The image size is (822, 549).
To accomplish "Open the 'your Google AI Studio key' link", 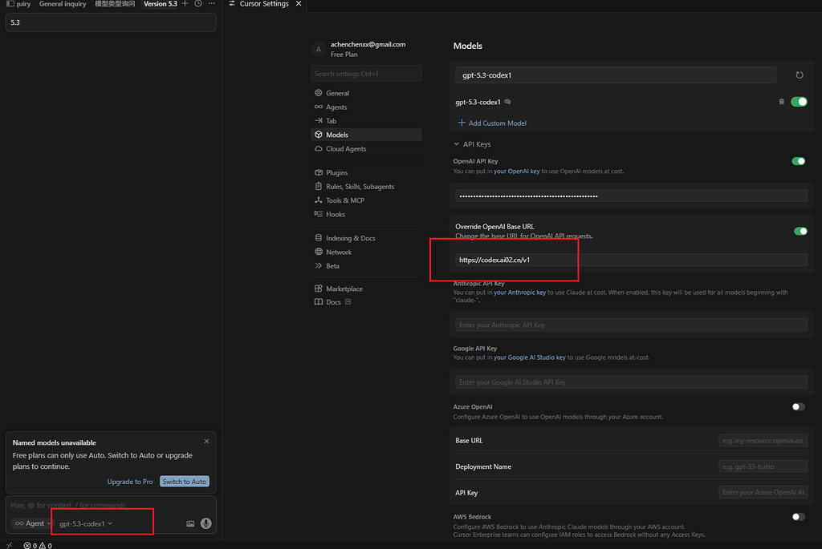I will click(530, 357).
